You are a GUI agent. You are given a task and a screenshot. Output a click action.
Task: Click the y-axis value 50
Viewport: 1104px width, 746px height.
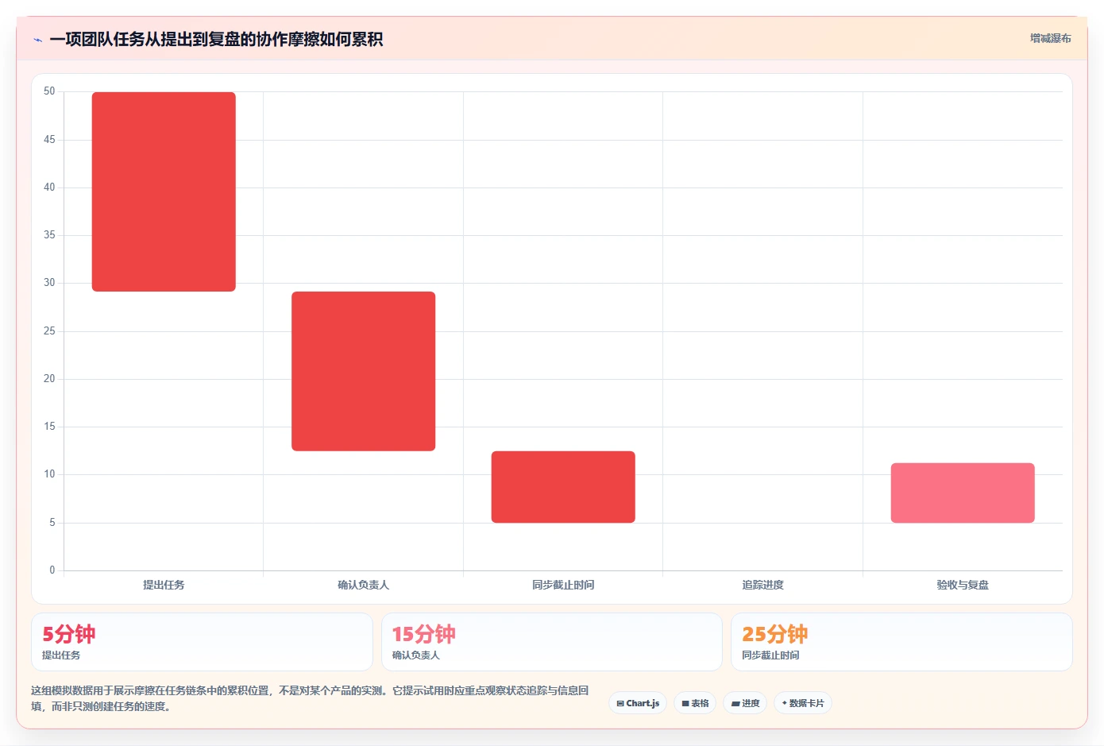tap(49, 91)
